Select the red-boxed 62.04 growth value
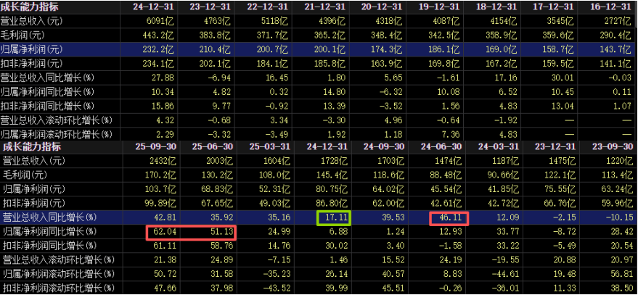This screenshot has height=295, width=638. click(x=162, y=232)
